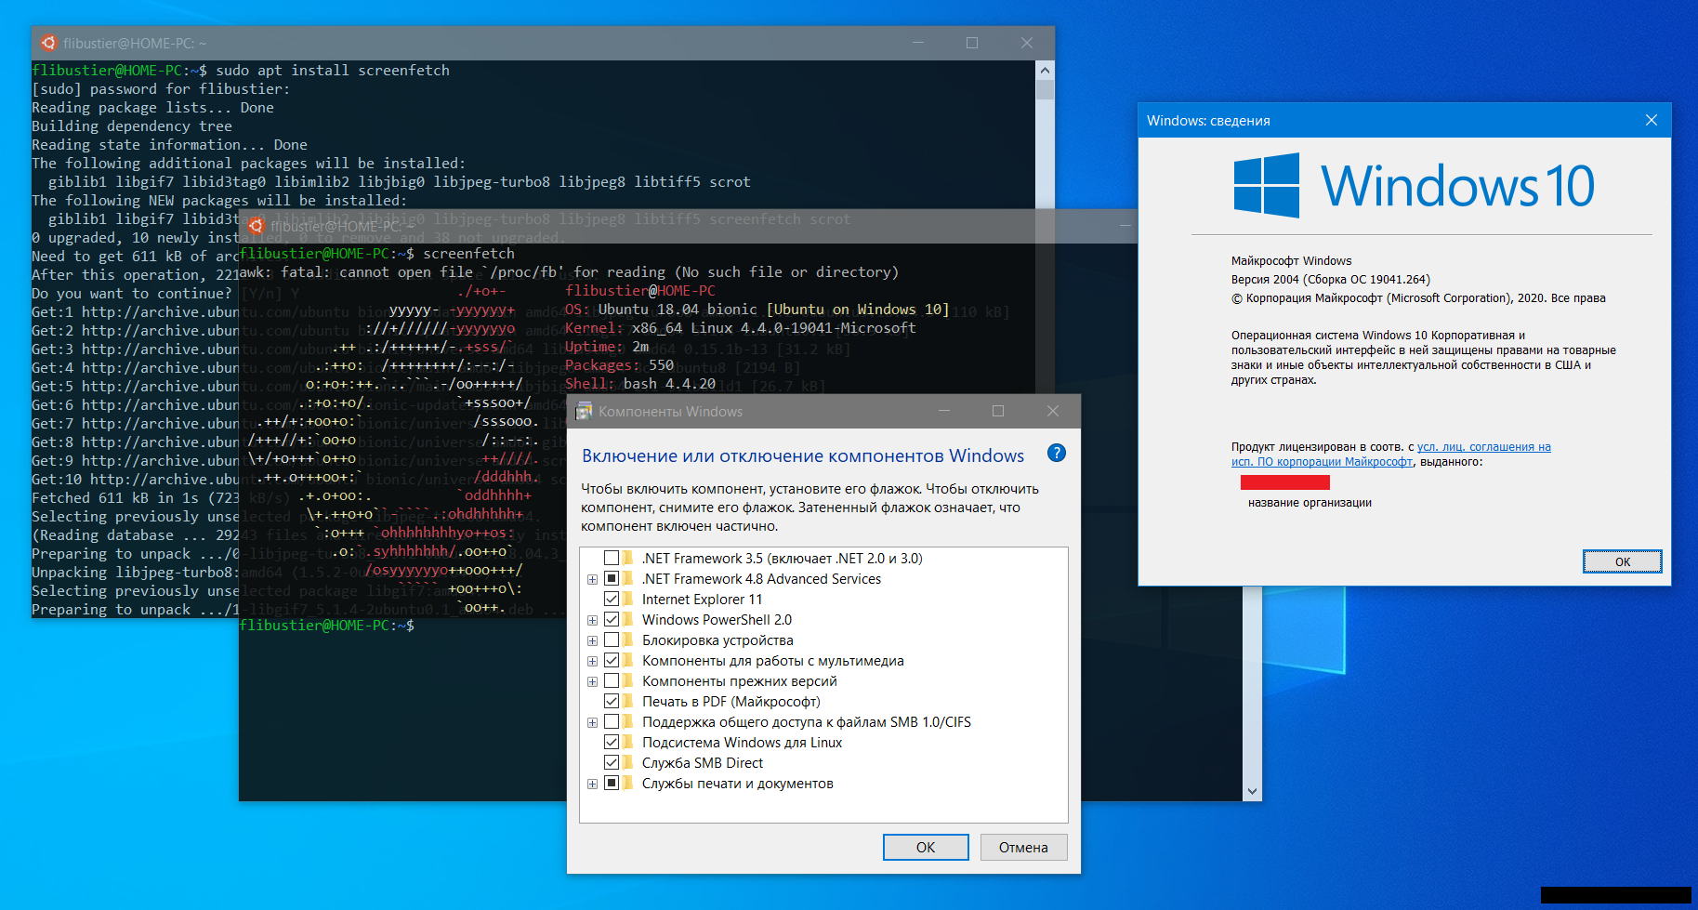Click folder icon of Печать в PDF
The image size is (1698, 910).
click(629, 701)
